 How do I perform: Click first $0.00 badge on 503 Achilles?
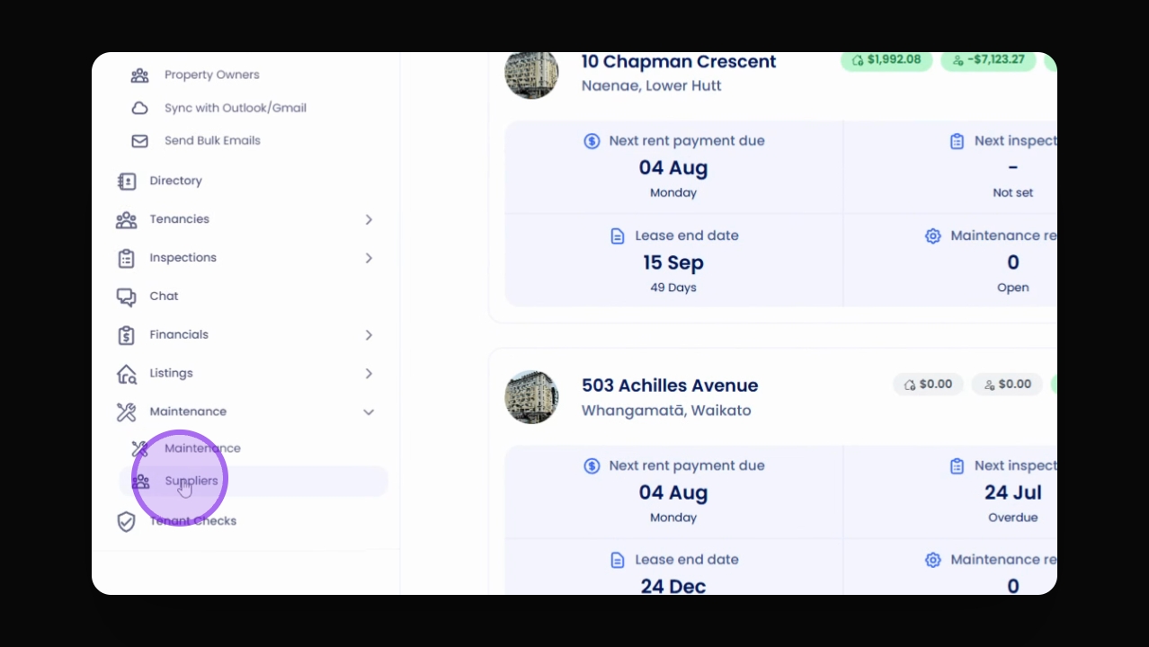pyautogui.click(x=929, y=385)
